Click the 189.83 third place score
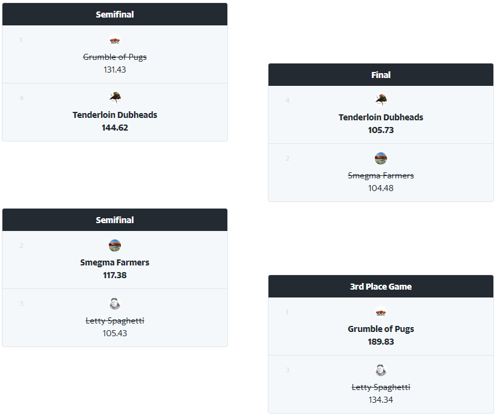This screenshot has width=497, height=416. coord(381,342)
